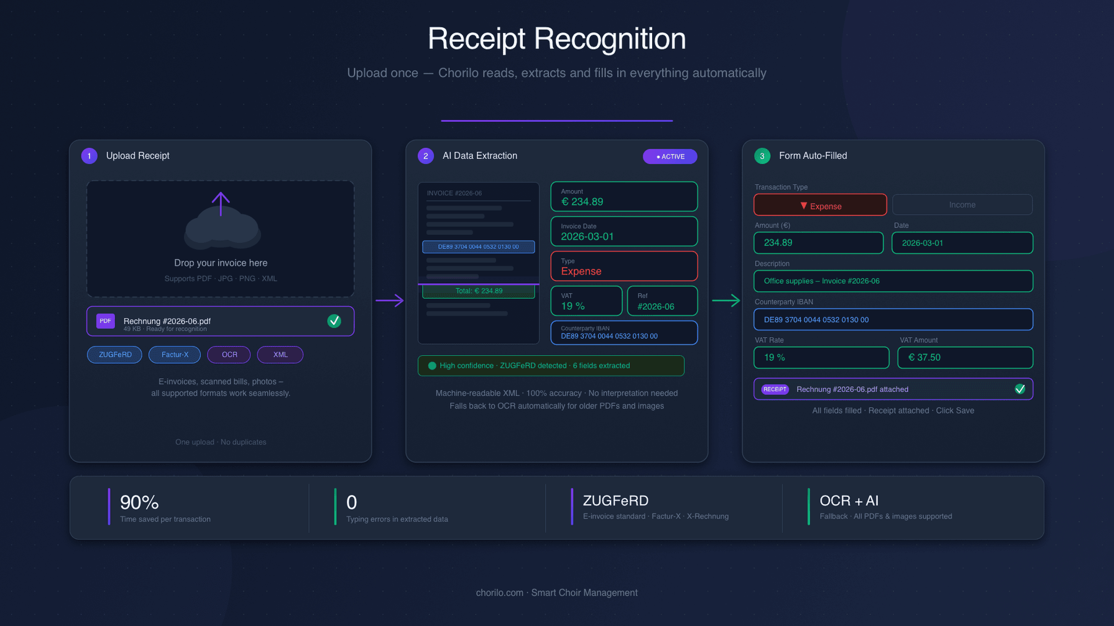Select Income as the transaction type

tap(962, 204)
